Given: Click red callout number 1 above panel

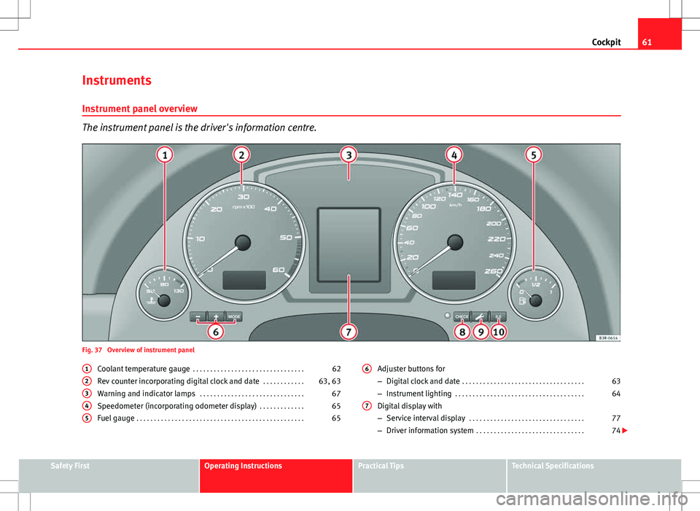Looking at the screenshot, I should tap(166, 155).
